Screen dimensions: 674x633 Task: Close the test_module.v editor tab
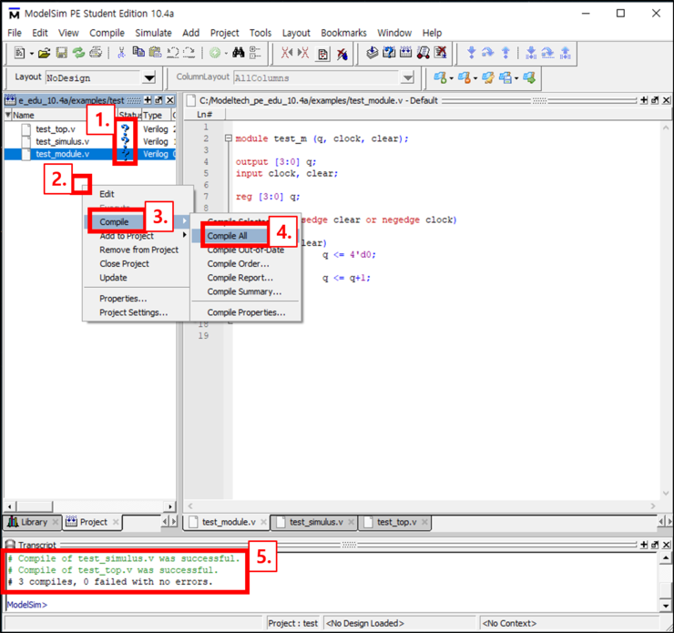tap(263, 522)
